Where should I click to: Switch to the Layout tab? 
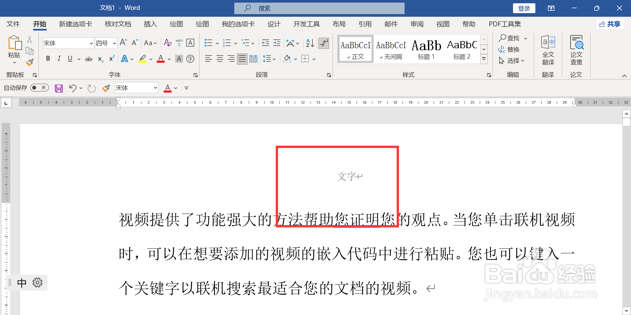click(x=339, y=24)
